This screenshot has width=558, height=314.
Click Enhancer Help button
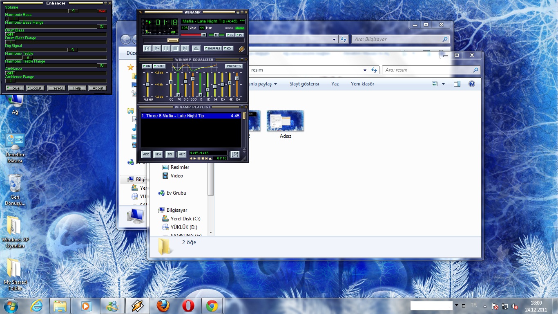[77, 88]
